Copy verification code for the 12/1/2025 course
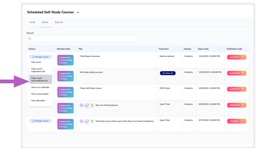 coord(237,57)
